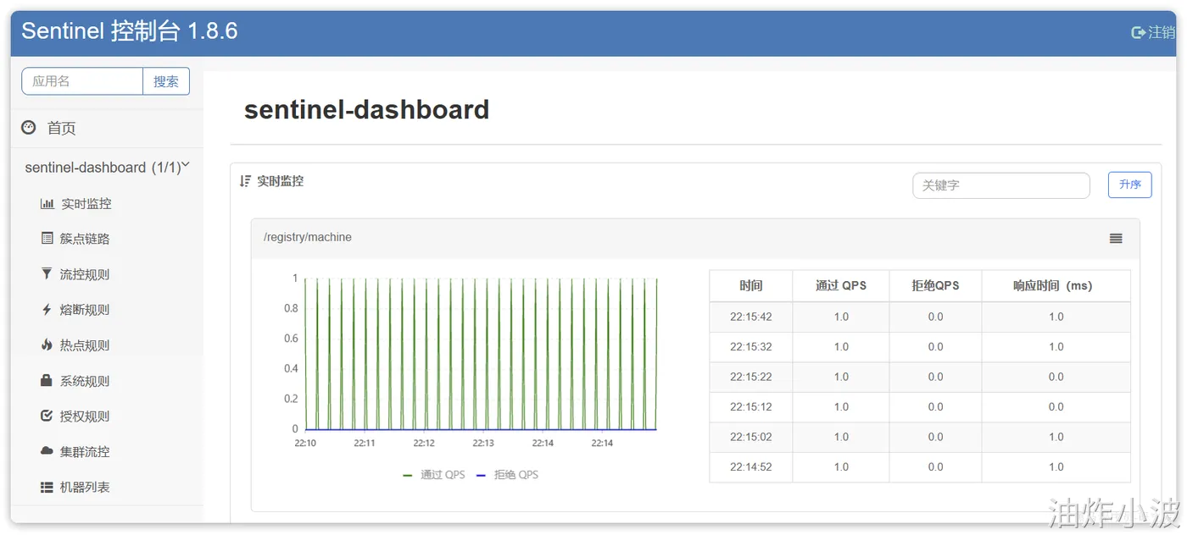Toggle 拒绝 QPS series in chart legend
The width and height of the screenshot is (1187, 535).
click(507, 475)
